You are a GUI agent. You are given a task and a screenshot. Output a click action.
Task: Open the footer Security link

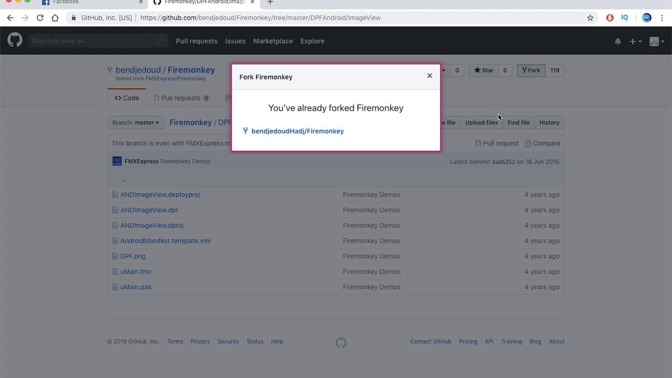pos(228,341)
